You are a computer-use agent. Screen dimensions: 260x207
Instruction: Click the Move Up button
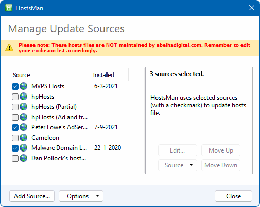[221, 150]
